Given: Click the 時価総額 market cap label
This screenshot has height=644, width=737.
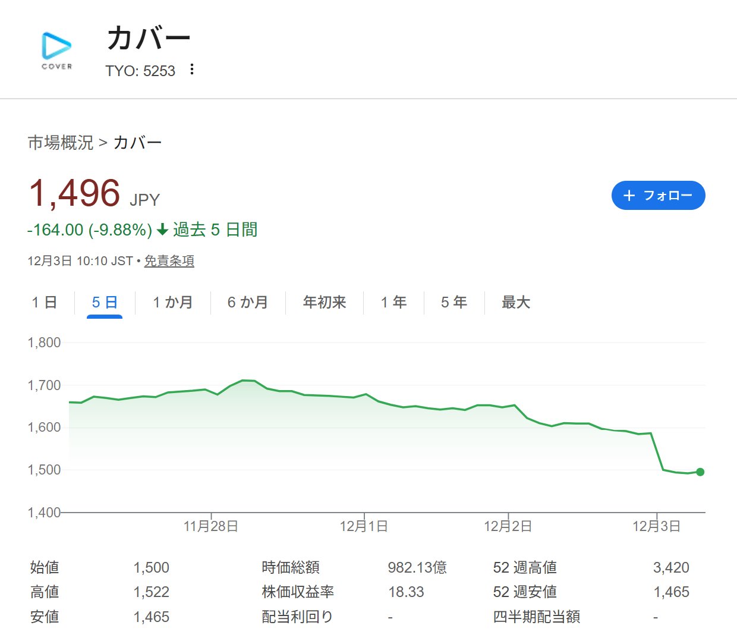Looking at the screenshot, I should tap(291, 568).
